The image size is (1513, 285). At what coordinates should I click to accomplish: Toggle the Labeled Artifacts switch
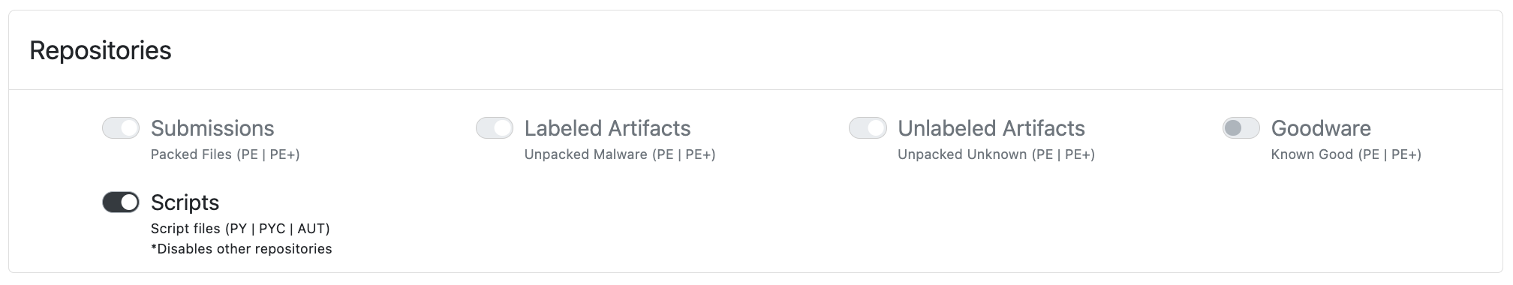(495, 128)
